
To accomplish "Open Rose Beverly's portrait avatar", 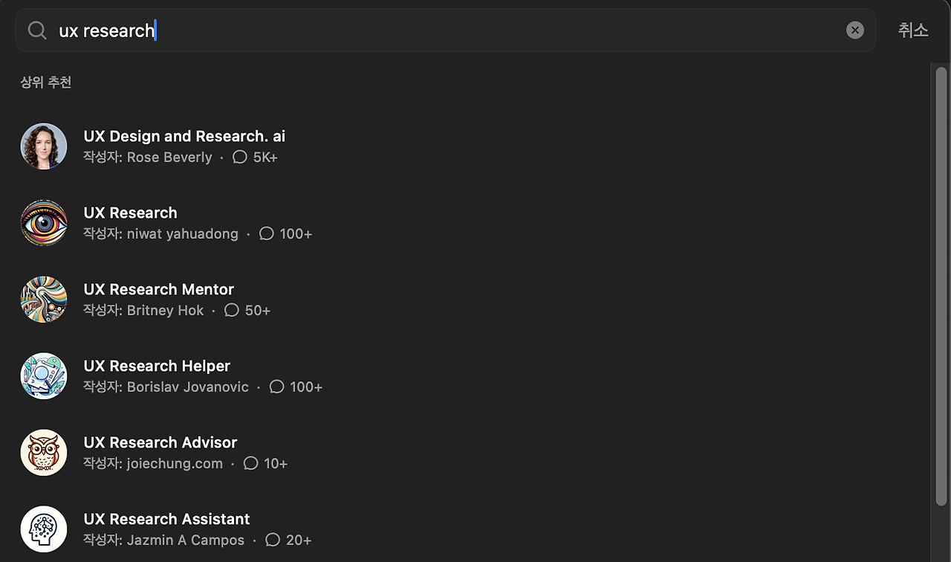I will pyautogui.click(x=44, y=146).
